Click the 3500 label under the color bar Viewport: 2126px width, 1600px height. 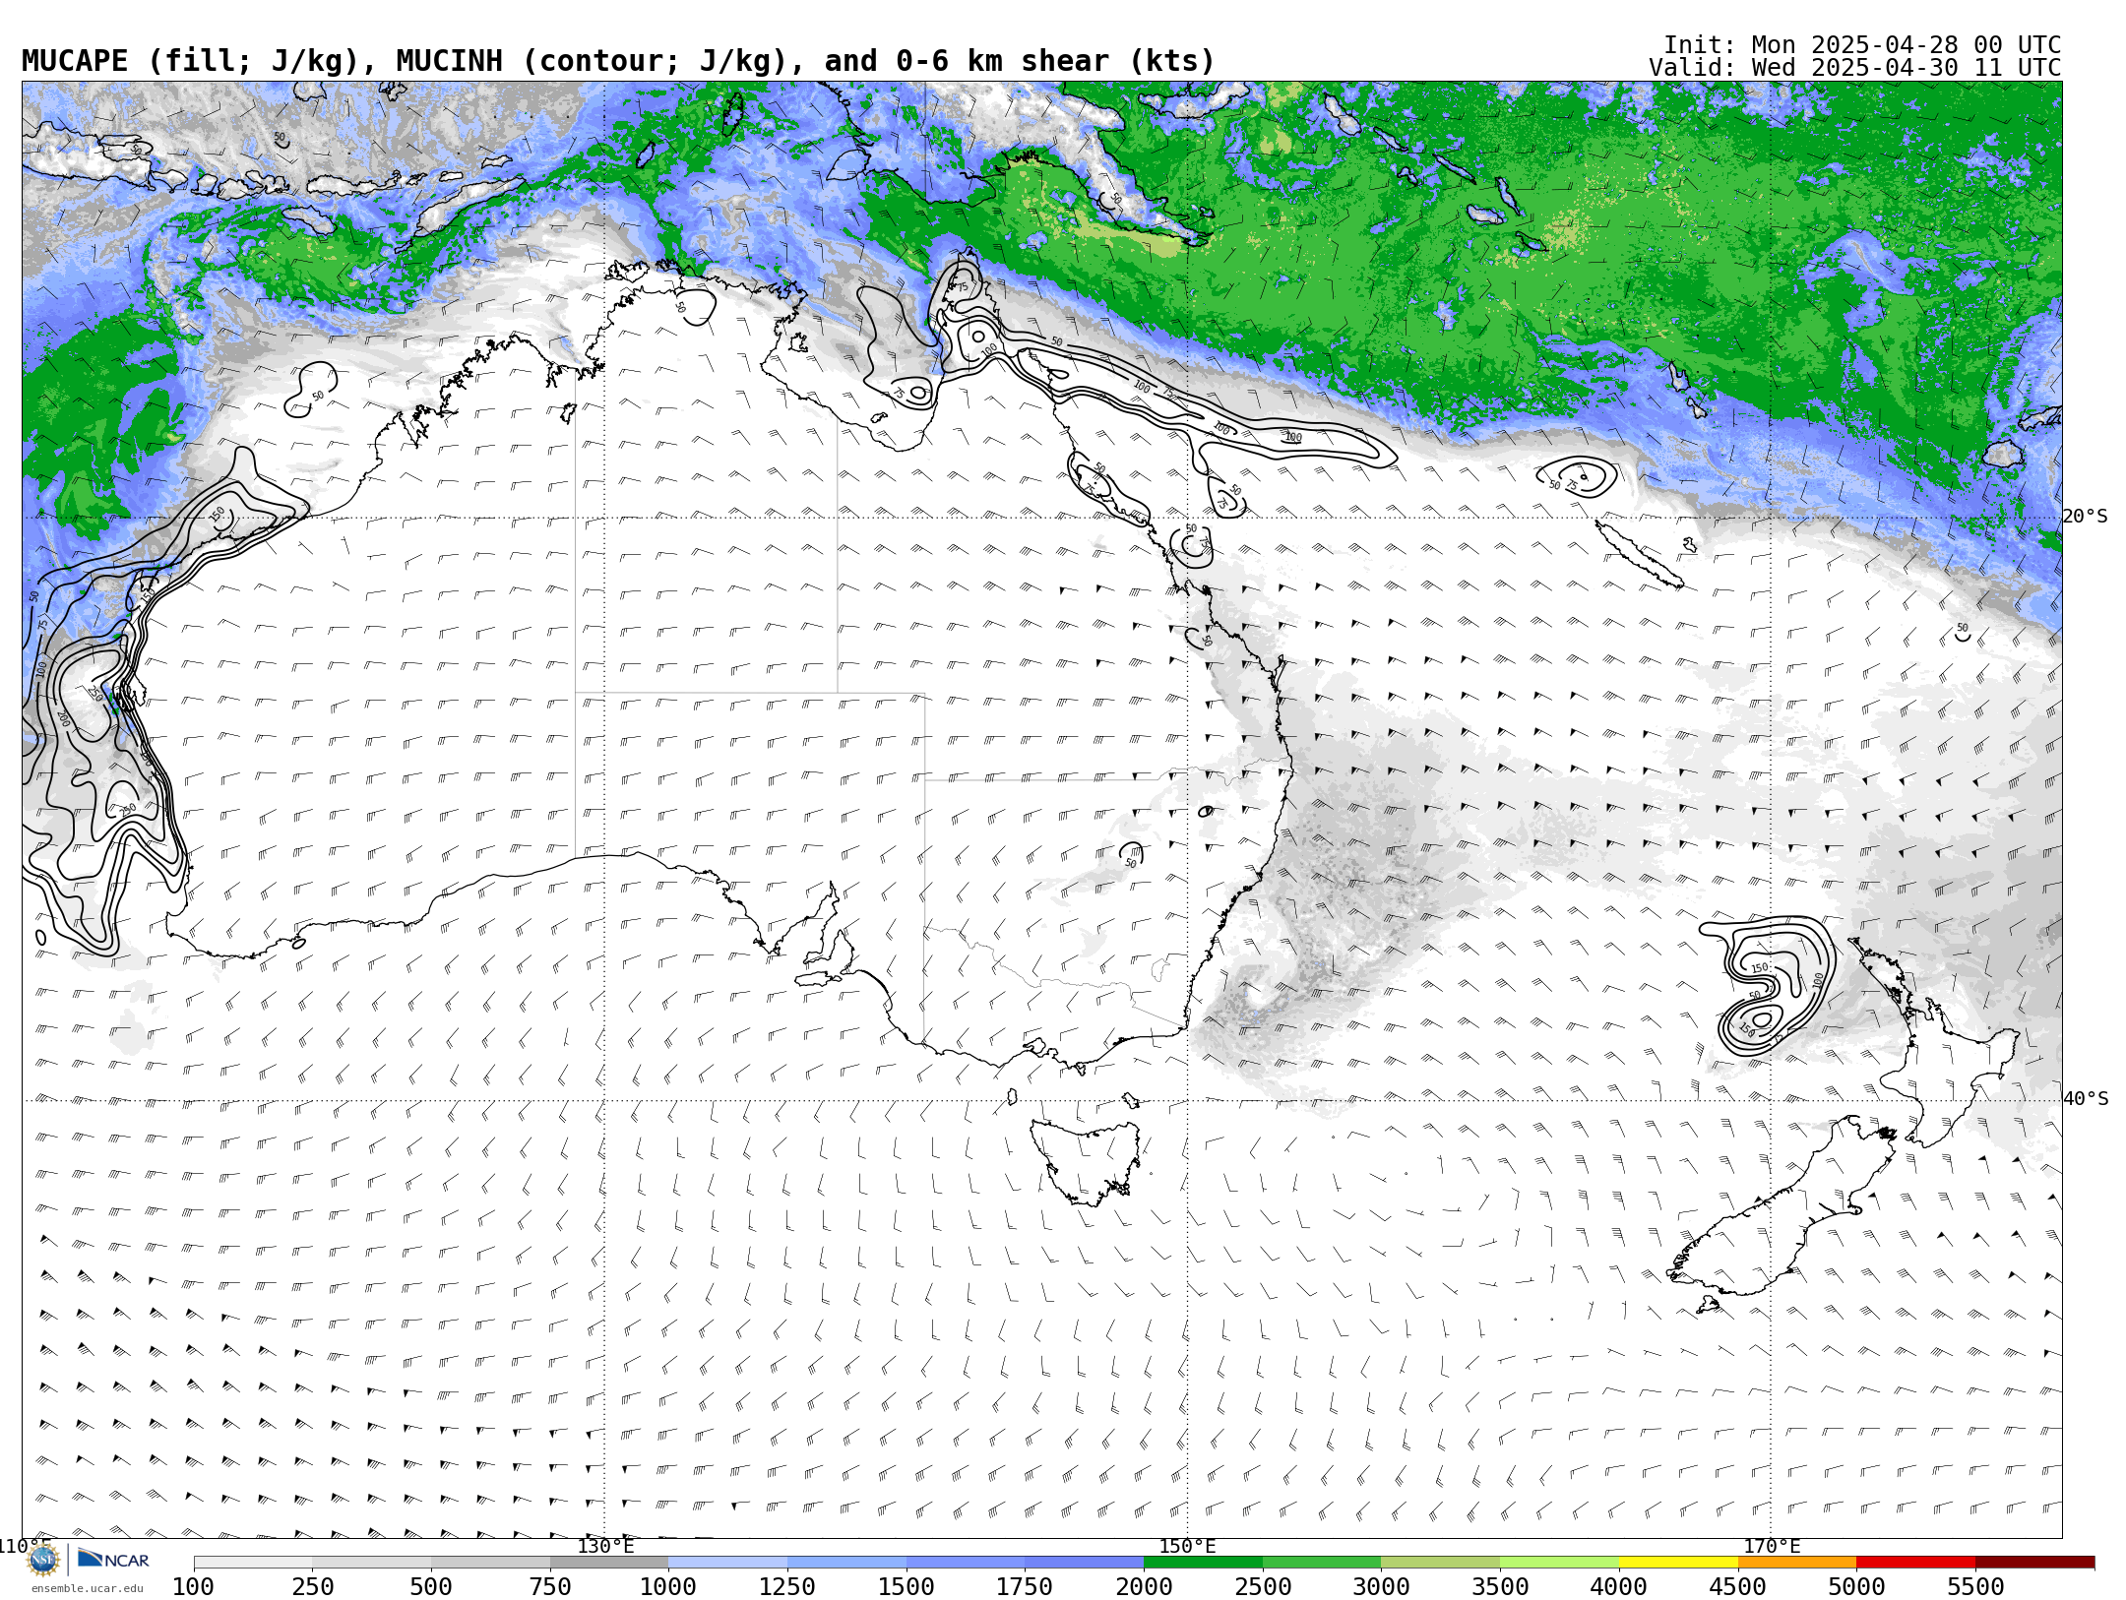(1500, 1586)
